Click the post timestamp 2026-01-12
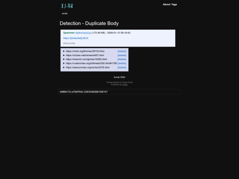The image size is (239, 179). 119,33
